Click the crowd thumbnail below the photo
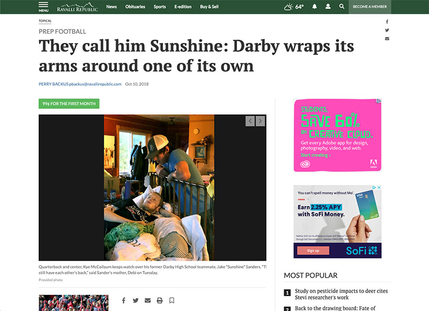 (73, 303)
